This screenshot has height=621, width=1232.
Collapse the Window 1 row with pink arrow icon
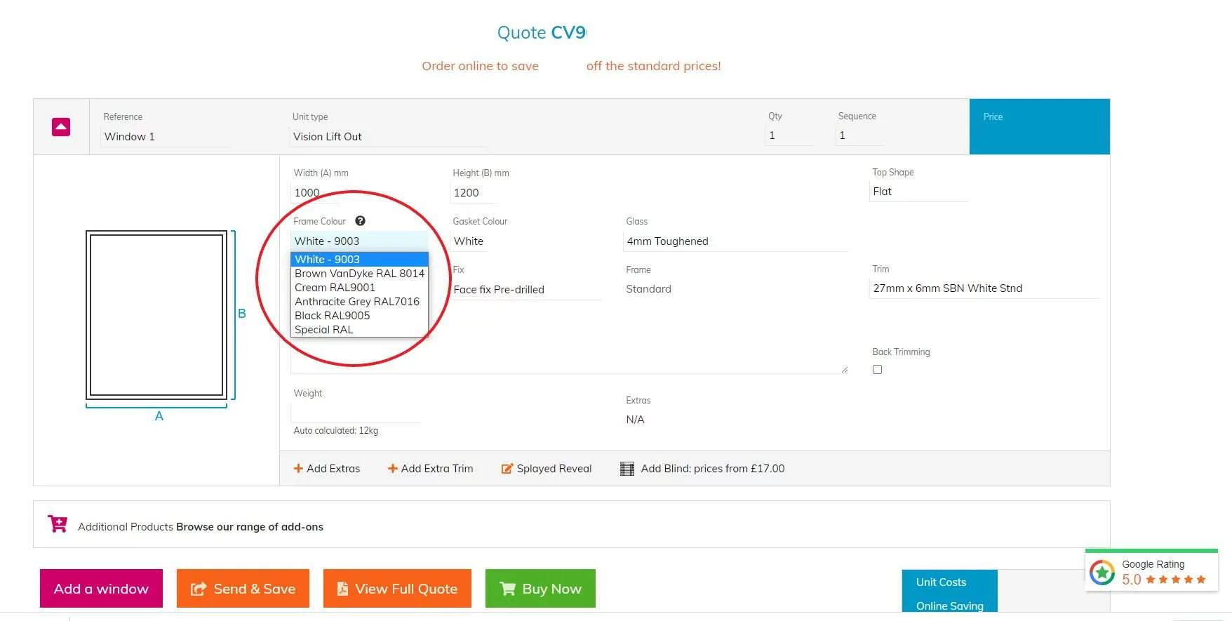coord(61,127)
